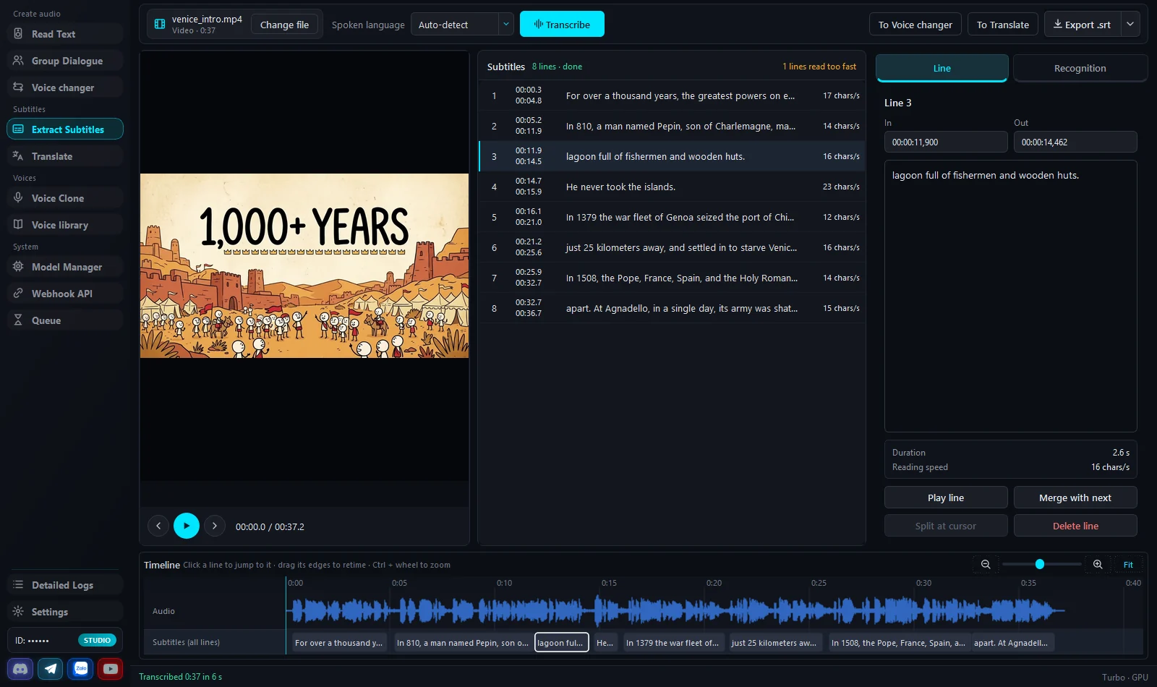The height and width of the screenshot is (687, 1157).
Task: Expand the Export format dropdown arrow
Action: coord(1130,25)
